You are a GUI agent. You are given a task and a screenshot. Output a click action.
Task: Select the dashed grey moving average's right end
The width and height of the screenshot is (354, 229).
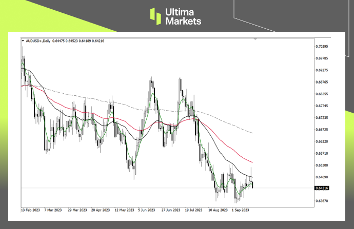(253, 133)
